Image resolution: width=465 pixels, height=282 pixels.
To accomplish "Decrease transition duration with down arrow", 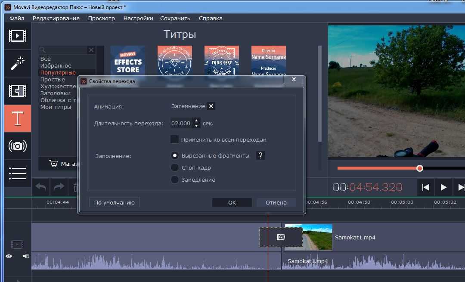I will tap(196, 126).
